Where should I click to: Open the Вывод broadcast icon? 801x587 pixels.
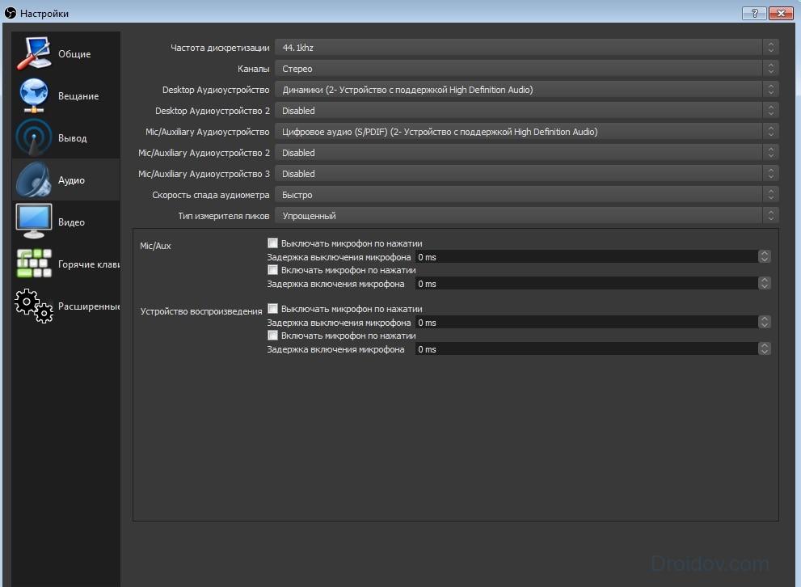pyautogui.click(x=34, y=137)
